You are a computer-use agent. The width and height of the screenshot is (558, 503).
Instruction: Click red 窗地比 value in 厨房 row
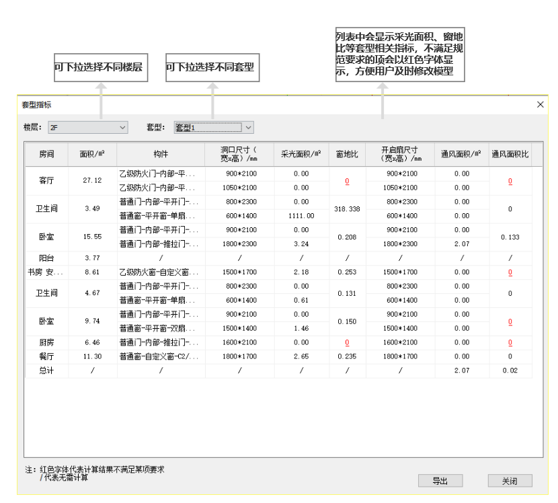(347, 342)
